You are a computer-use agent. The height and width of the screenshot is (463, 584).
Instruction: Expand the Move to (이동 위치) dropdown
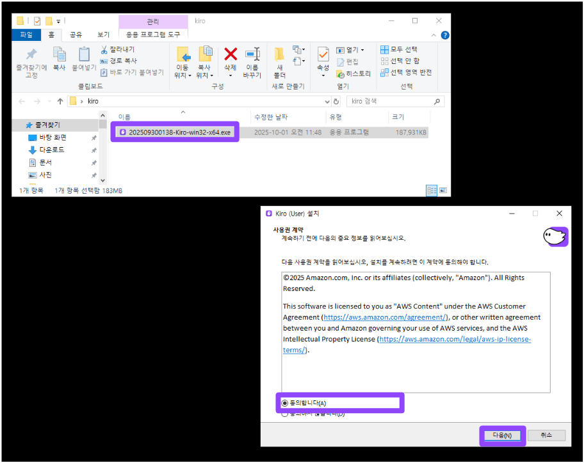pyautogui.click(x=182, y=75)
